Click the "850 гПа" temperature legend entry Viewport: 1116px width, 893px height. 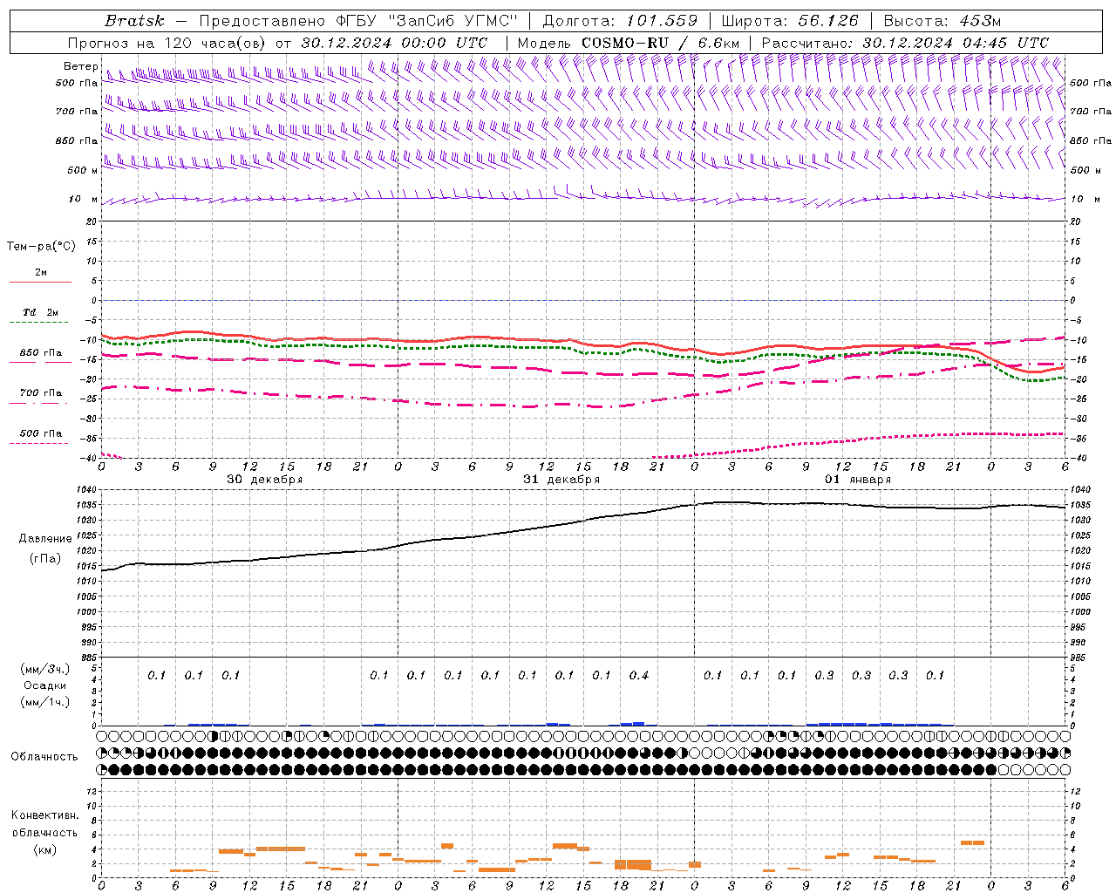coord(40,353)
